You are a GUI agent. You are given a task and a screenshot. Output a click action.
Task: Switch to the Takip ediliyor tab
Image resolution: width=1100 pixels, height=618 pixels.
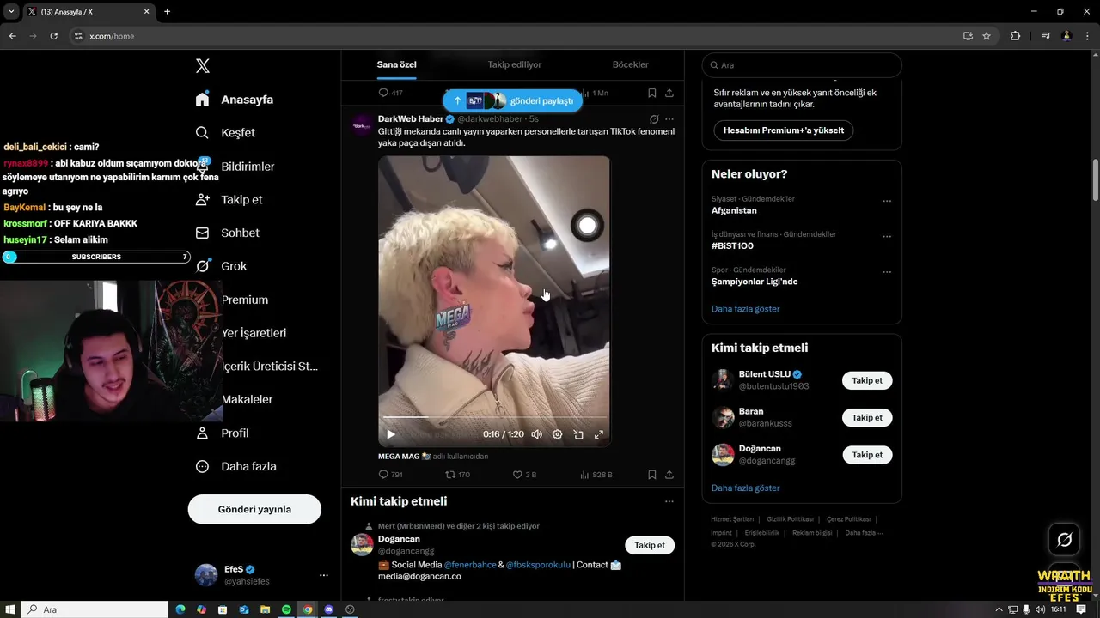(x=515, y=64)
